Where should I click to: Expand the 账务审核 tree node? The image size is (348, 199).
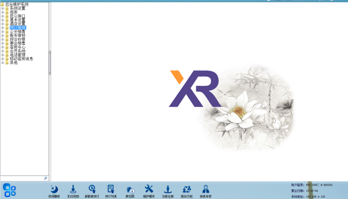click(2, 36)
